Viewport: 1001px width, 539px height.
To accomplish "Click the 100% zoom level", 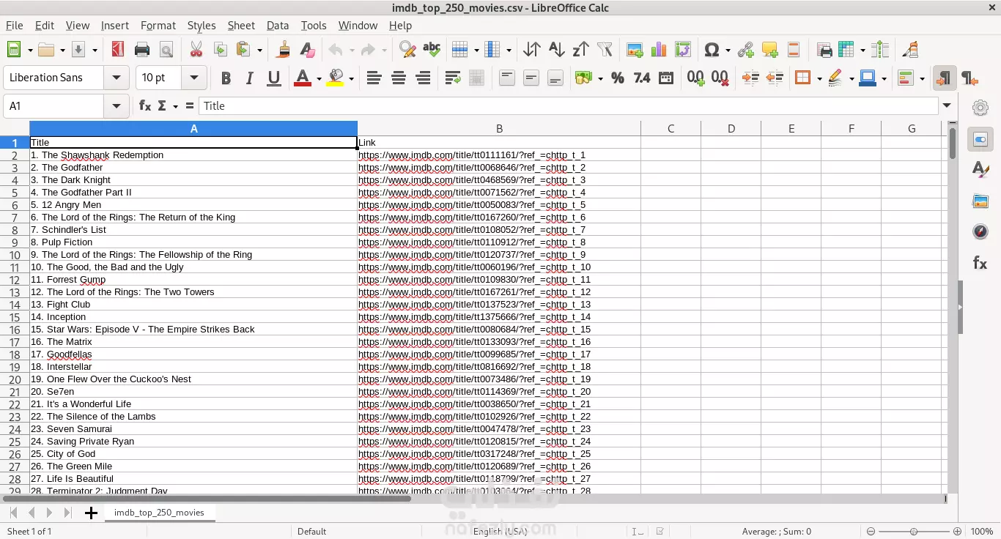I will [x=982, y=532].
